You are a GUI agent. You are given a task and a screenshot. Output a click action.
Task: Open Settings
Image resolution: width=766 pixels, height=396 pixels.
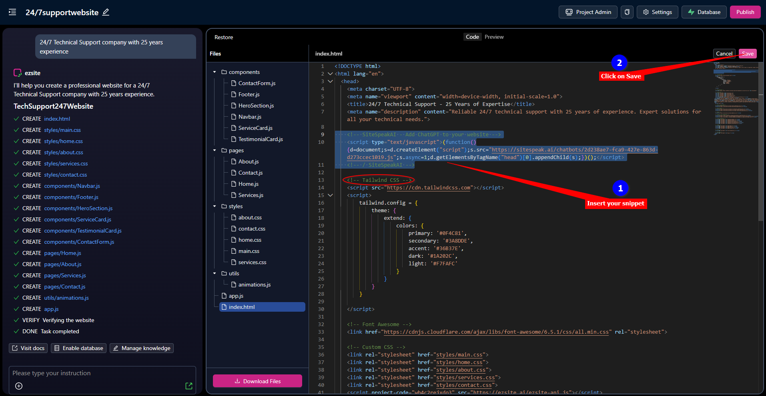pos(657,12)
